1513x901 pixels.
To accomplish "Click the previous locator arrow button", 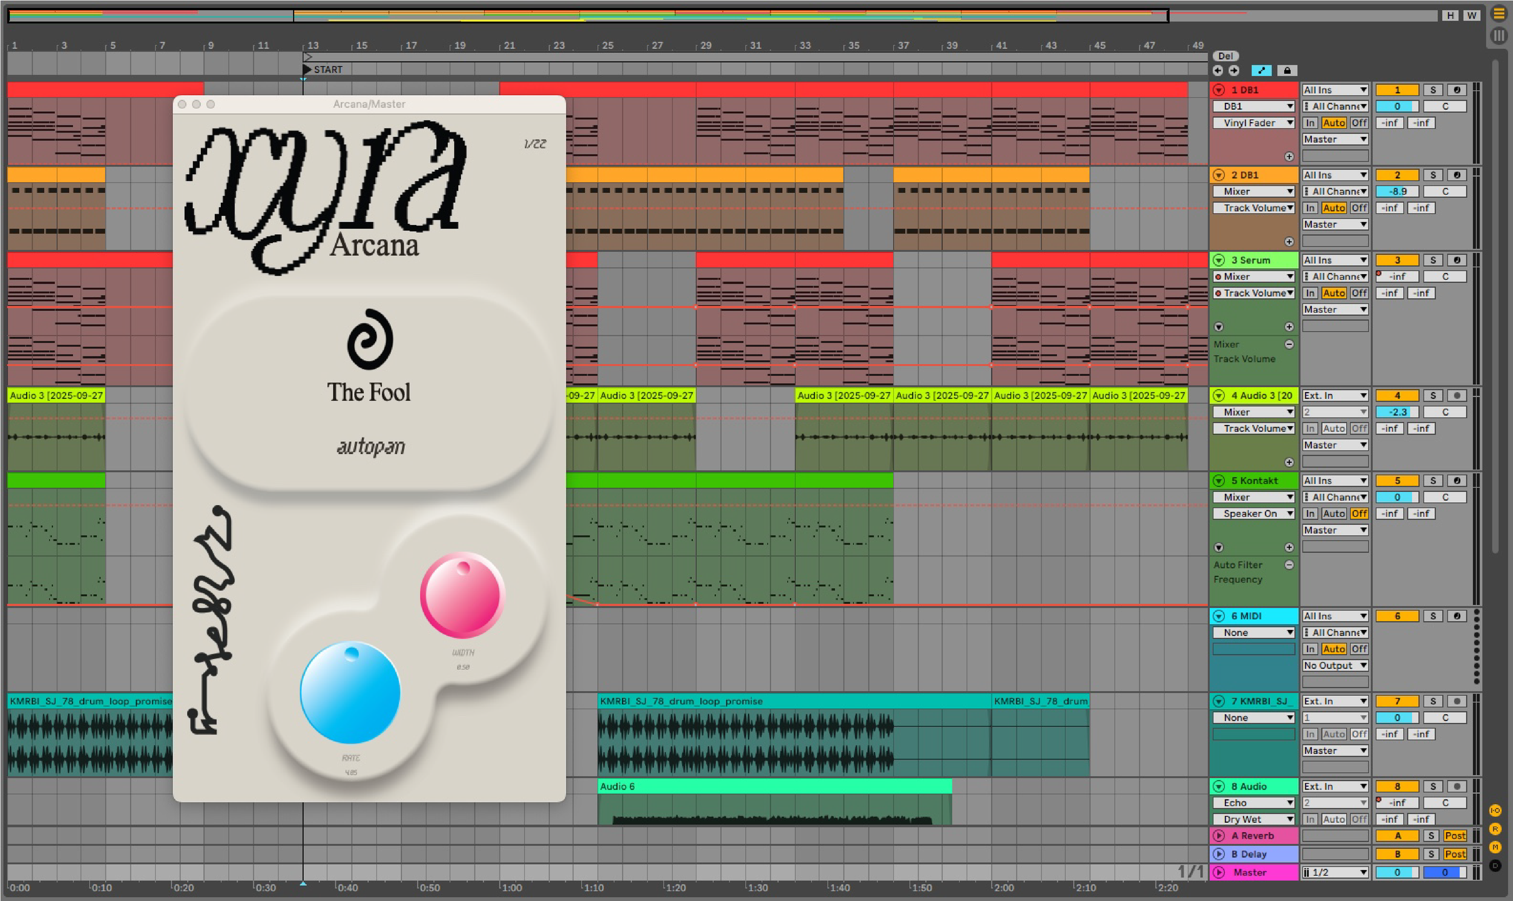I will (1218, 70).
